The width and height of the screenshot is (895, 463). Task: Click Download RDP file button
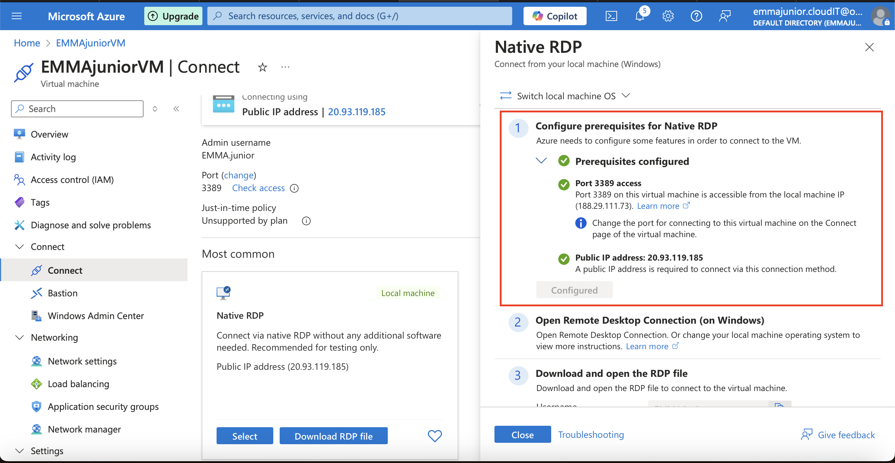pos(334,436)
